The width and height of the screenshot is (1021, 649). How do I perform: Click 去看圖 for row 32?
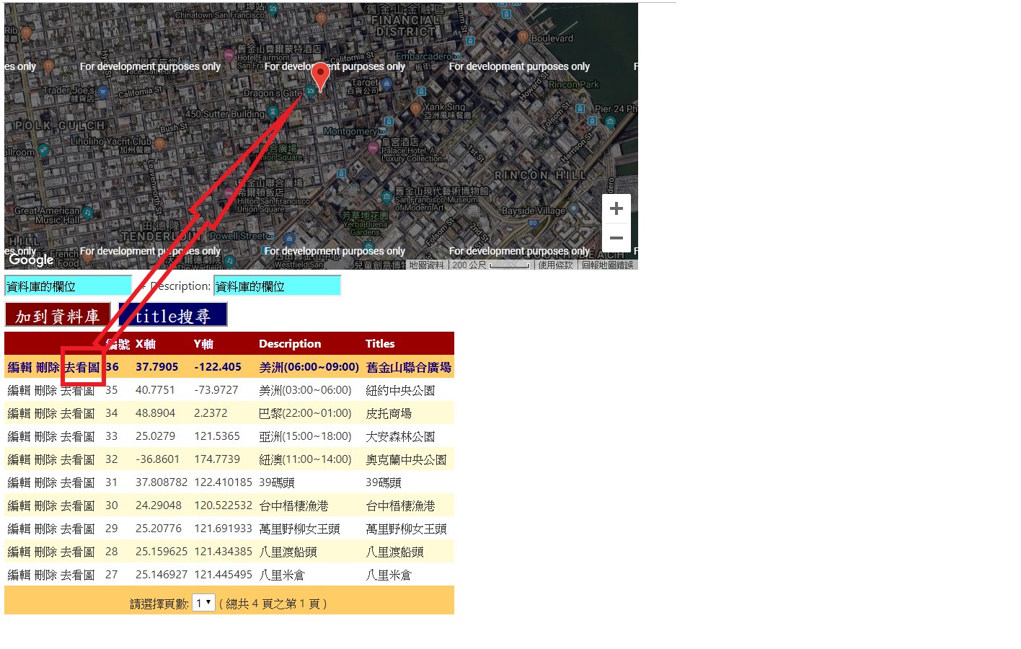(x=77, y=459)
